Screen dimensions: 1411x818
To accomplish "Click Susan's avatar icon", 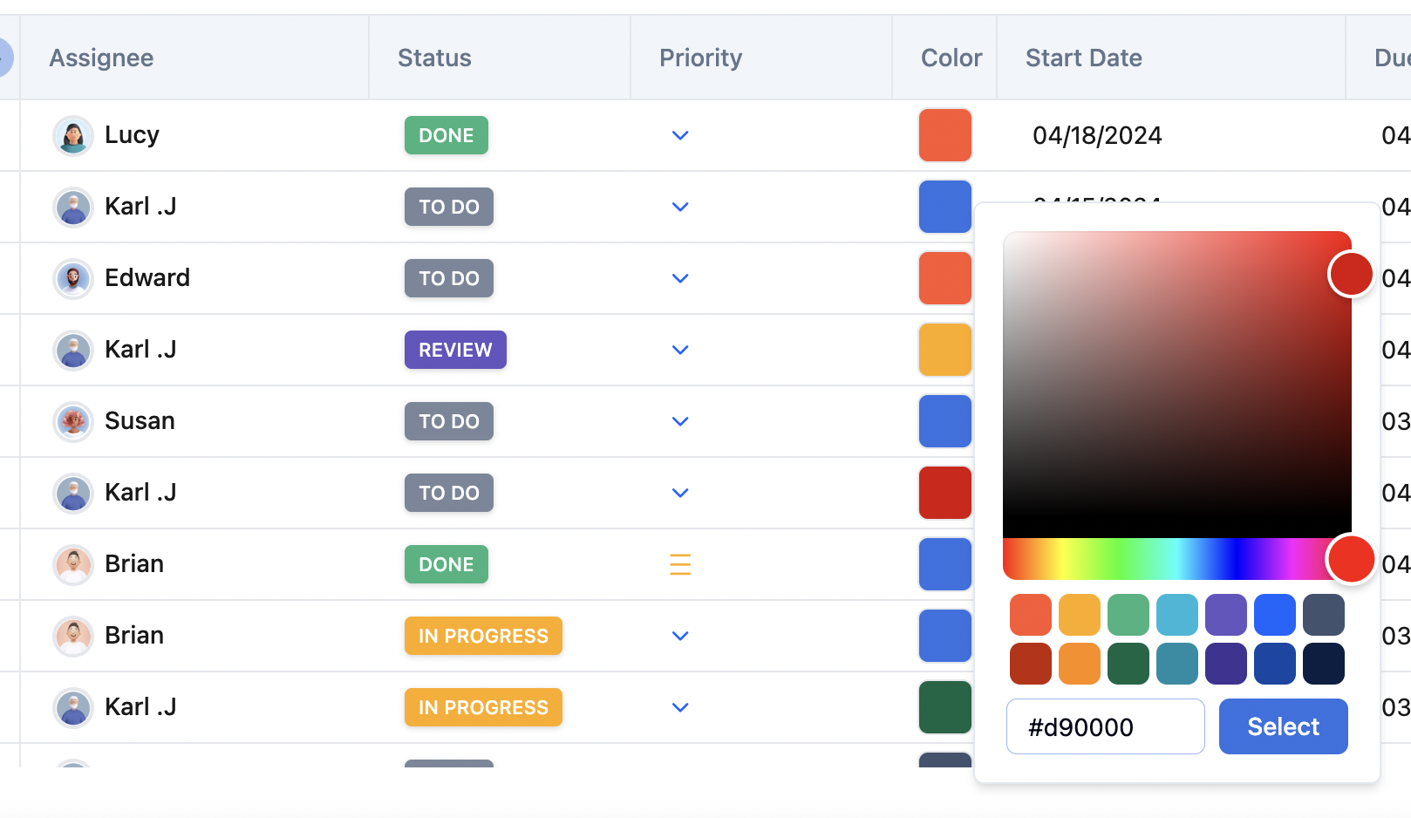I will tap(73, 421).
